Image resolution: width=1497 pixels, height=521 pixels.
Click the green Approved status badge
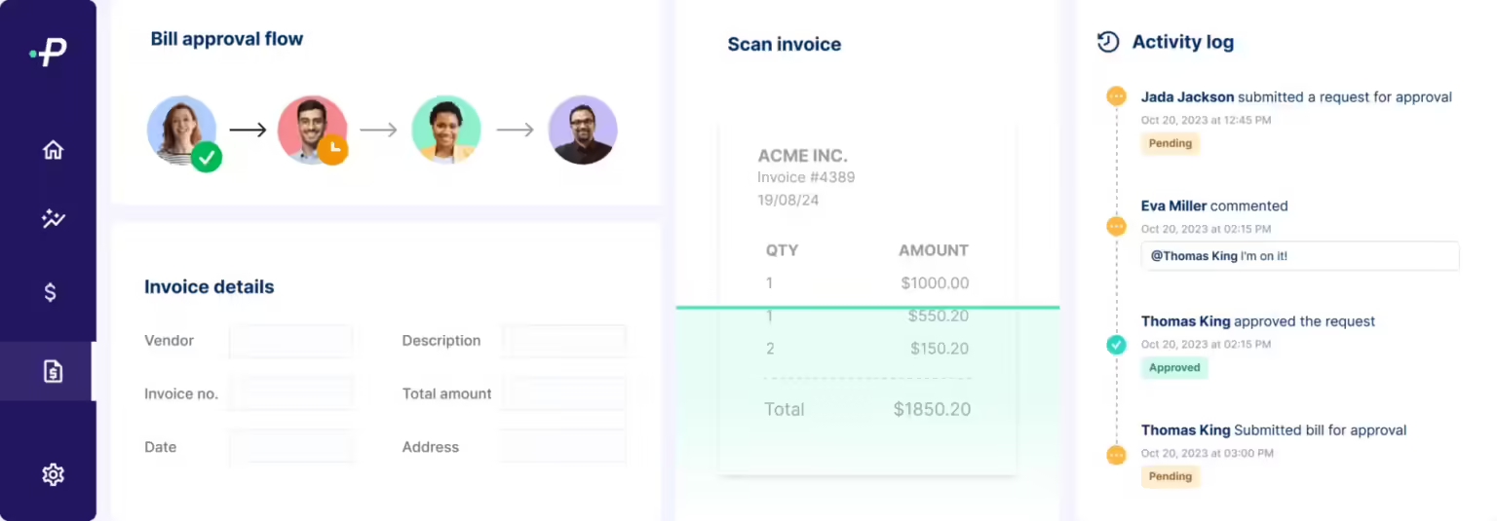click(1173, 368)
